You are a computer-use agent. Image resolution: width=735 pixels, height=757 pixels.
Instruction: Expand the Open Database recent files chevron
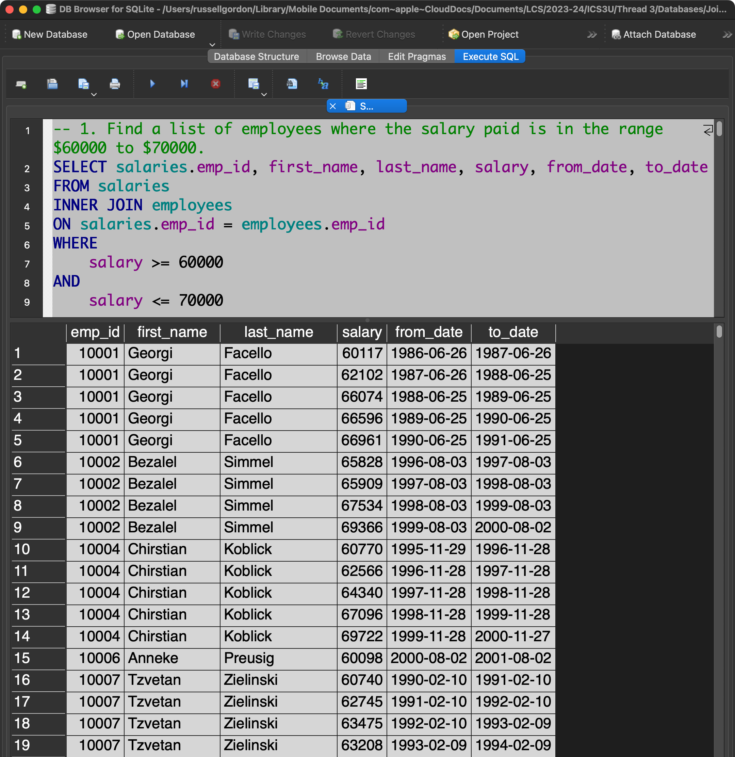(x=212, y=45)
